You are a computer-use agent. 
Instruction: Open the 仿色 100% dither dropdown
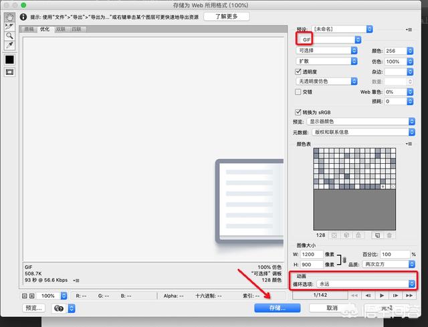click(x=399, y=62)
